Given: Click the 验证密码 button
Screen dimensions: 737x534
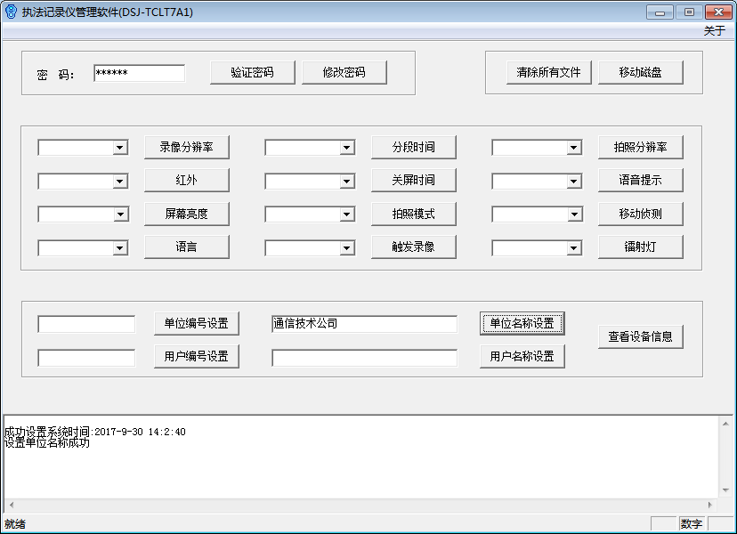Looking at the screenshot, I should (x=252, y=73).
